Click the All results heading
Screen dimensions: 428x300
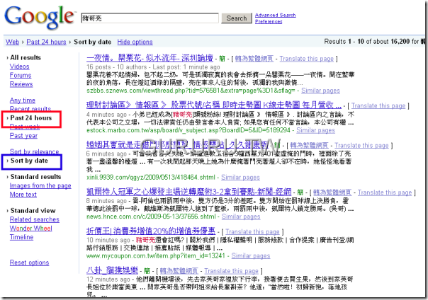pyautogui.click(x=26, y=57)
